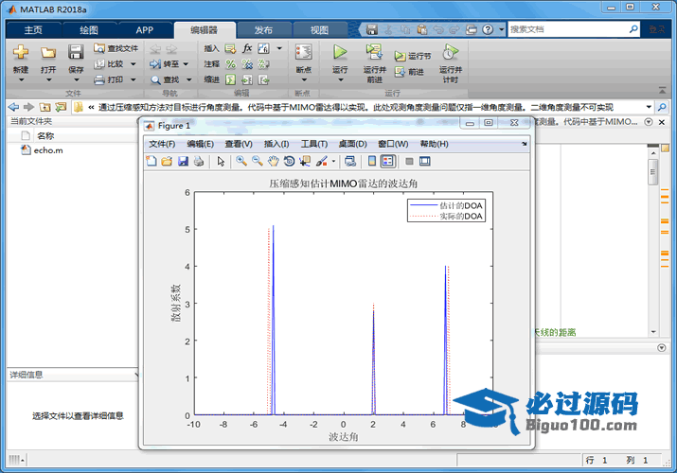This screenshot has height=473, width=677.
Task: Click the 查找文件 (Find Files) button
Action: (x=116, y=48)
